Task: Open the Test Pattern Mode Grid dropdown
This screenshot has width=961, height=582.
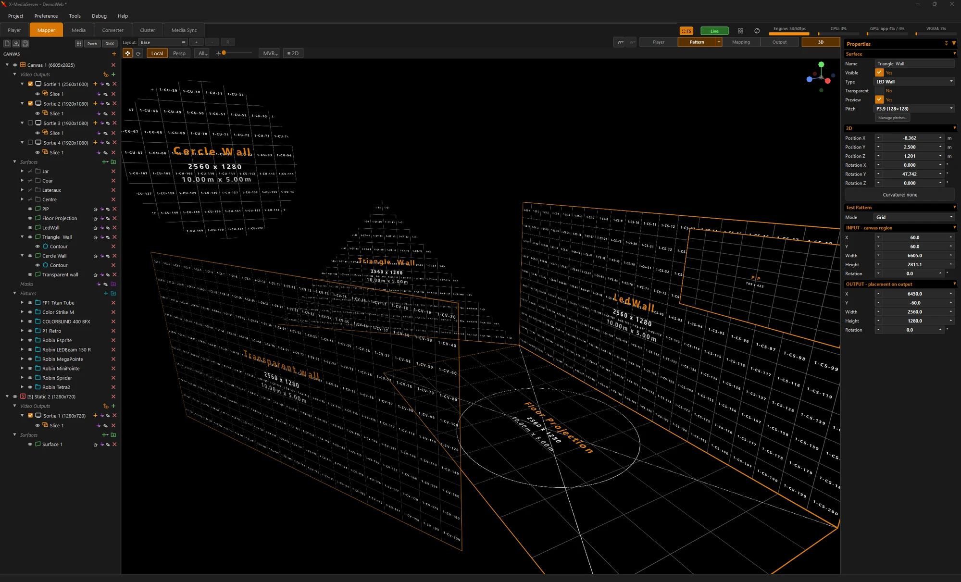Action: click(x=914, y=217)
